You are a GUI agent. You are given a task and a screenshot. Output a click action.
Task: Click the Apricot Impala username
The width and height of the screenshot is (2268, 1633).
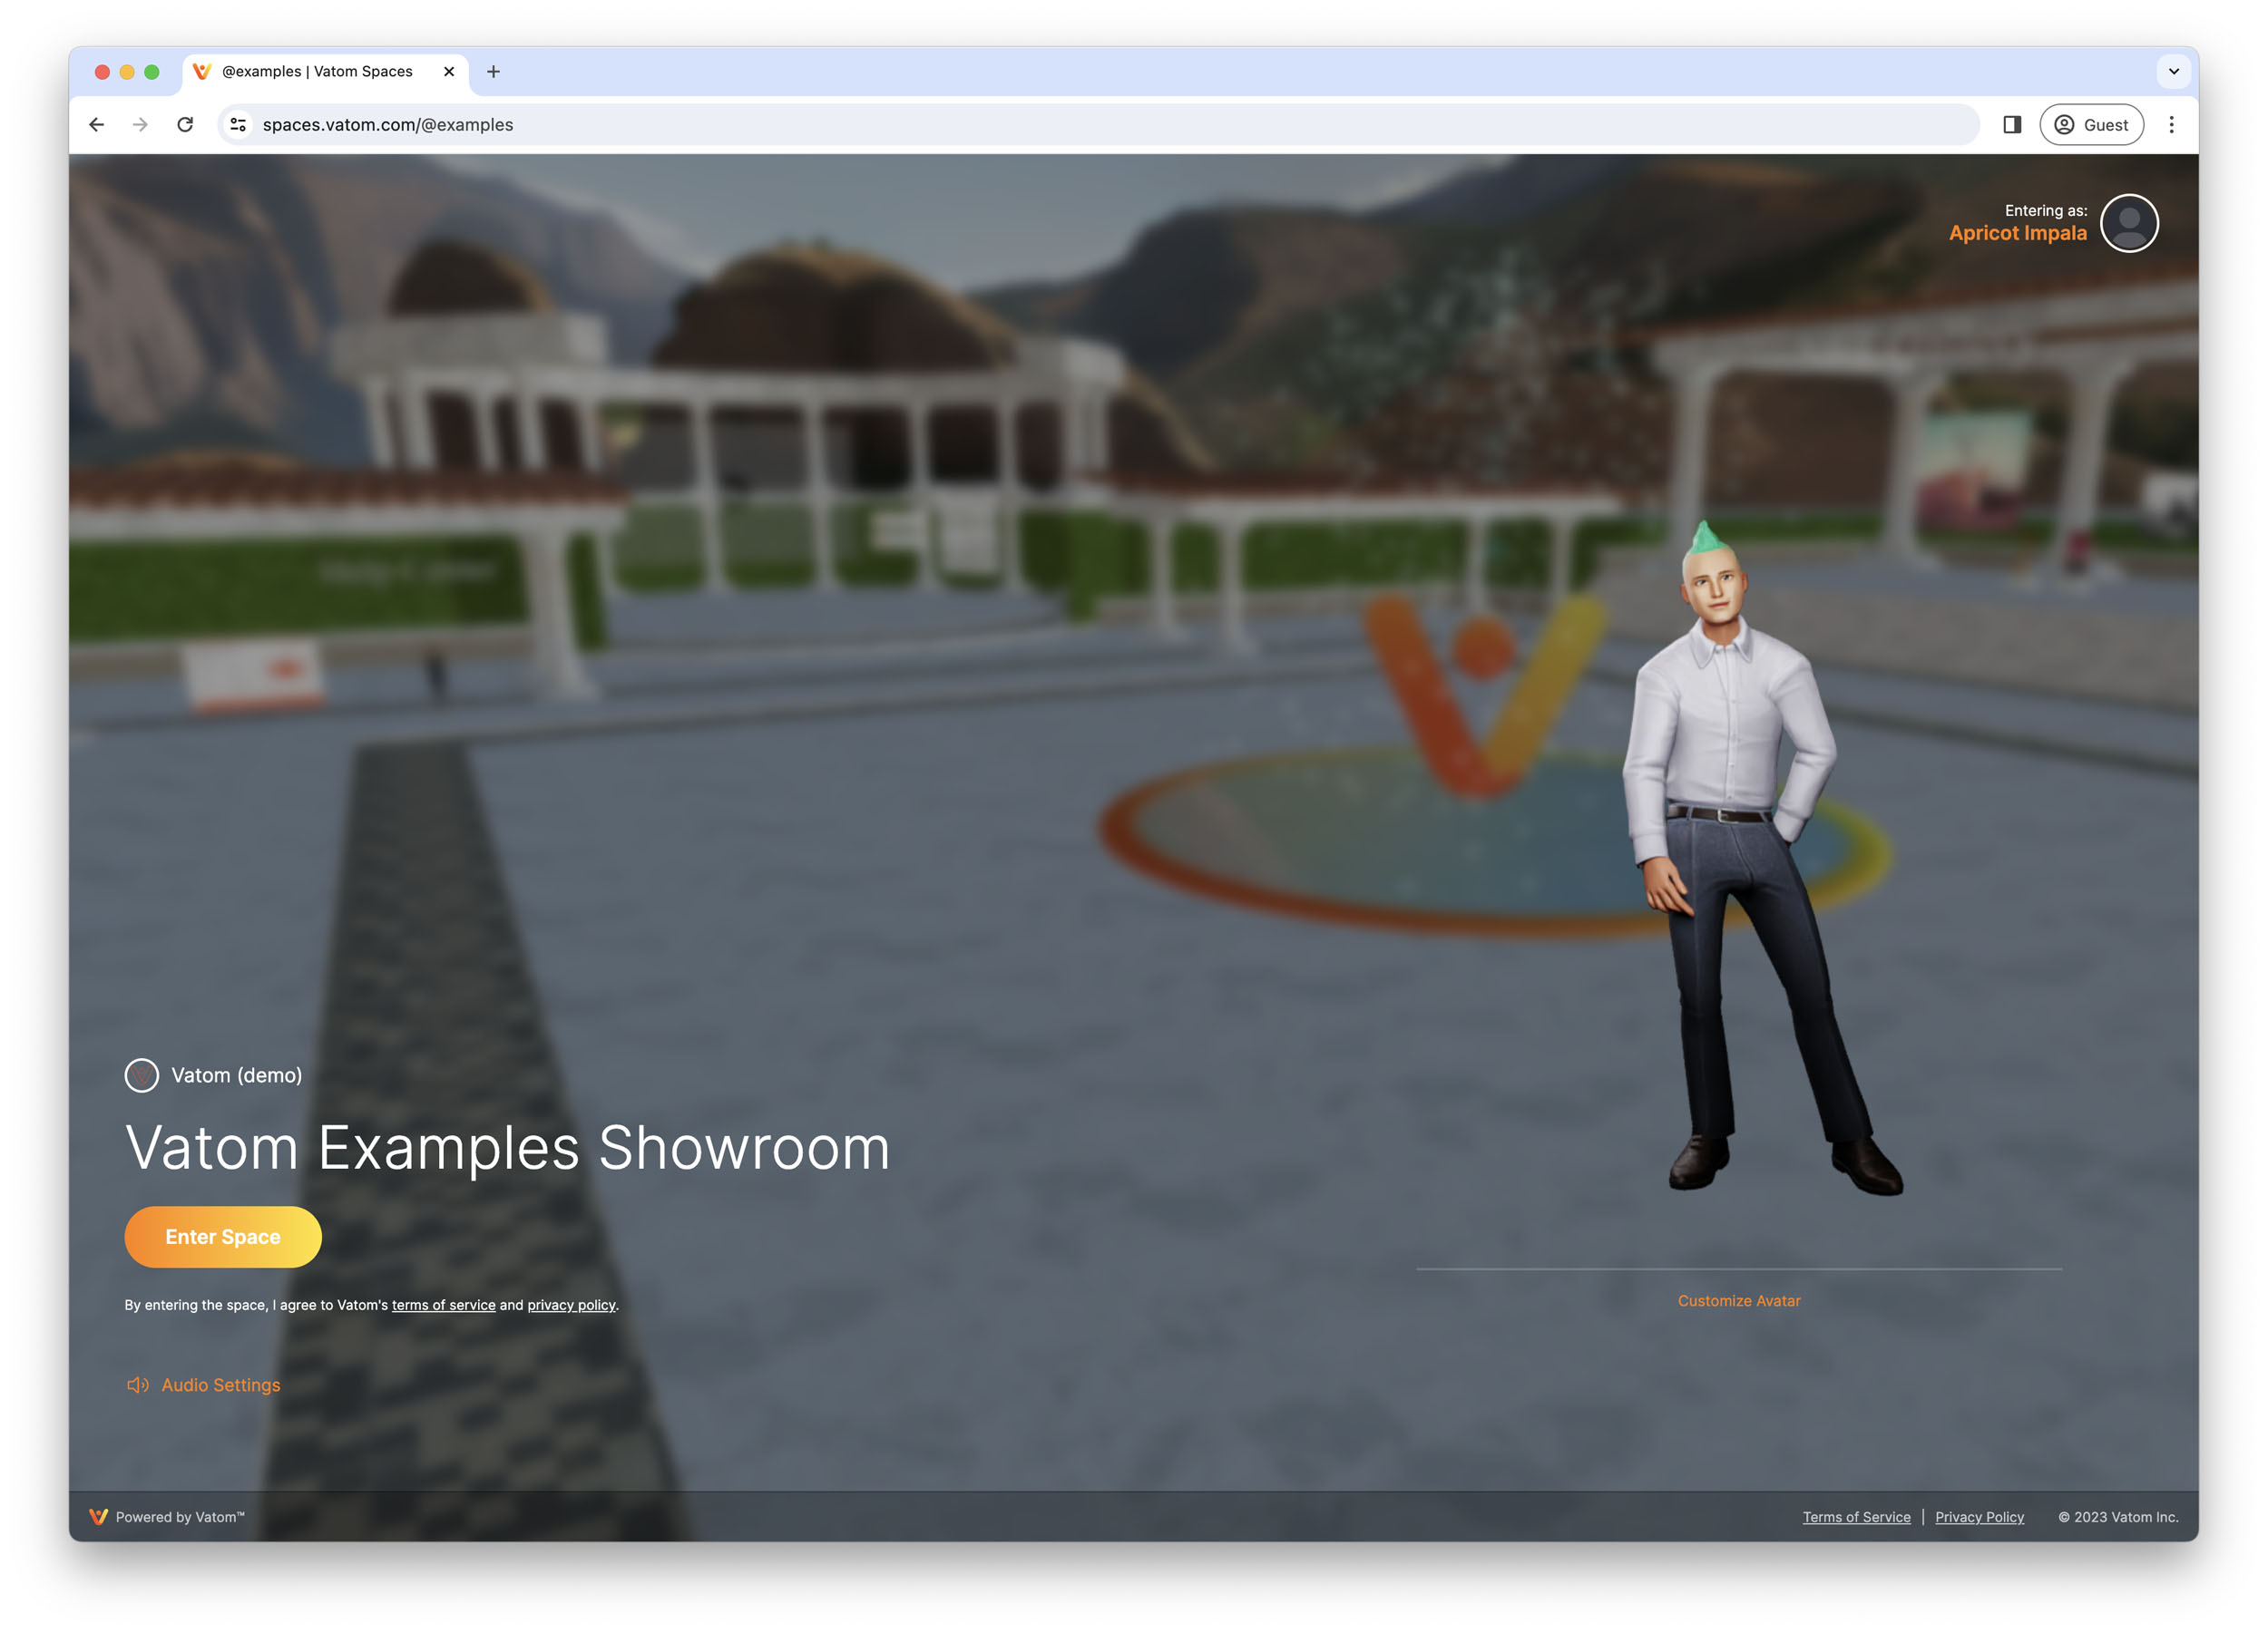coord(2018,233)
